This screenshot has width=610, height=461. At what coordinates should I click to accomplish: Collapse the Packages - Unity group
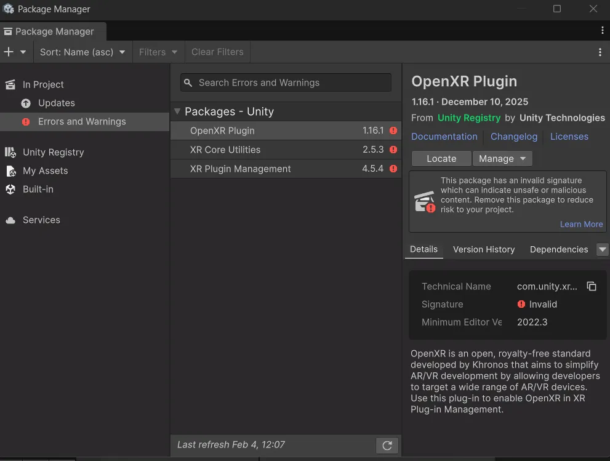click(177, 111)
